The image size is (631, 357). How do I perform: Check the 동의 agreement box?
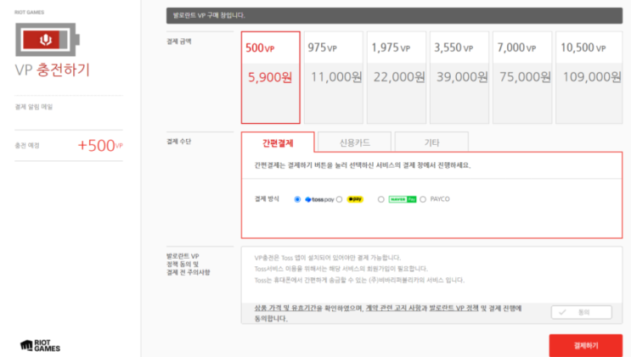[x=581, y=312]
